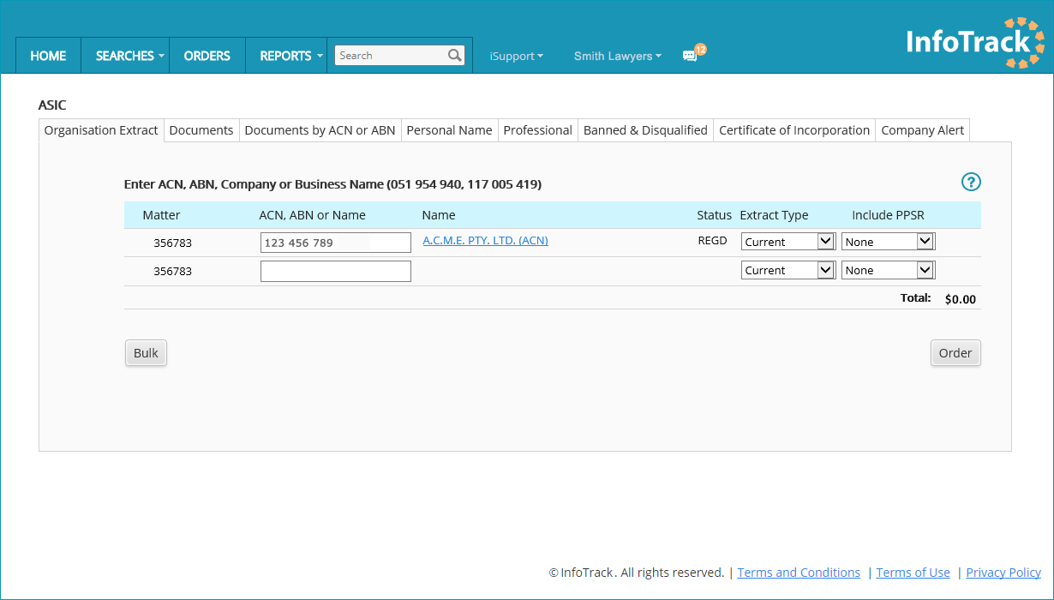1054x600 pixels.
Task: Open the messages icon showing 12 notifications
Action: point(691,53)
